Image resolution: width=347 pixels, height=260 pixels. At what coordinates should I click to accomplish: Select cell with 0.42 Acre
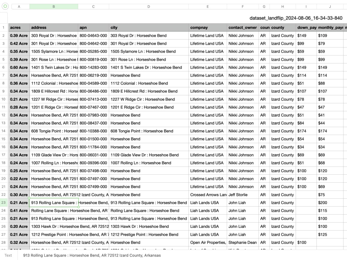(x=19, y=44)
